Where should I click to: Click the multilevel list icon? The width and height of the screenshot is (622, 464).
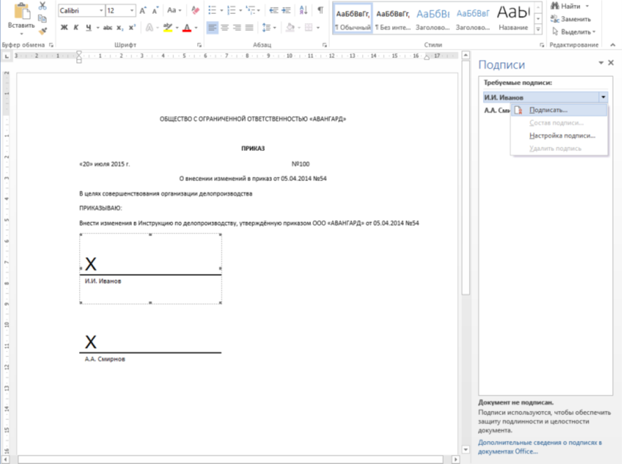coord(250,10)
